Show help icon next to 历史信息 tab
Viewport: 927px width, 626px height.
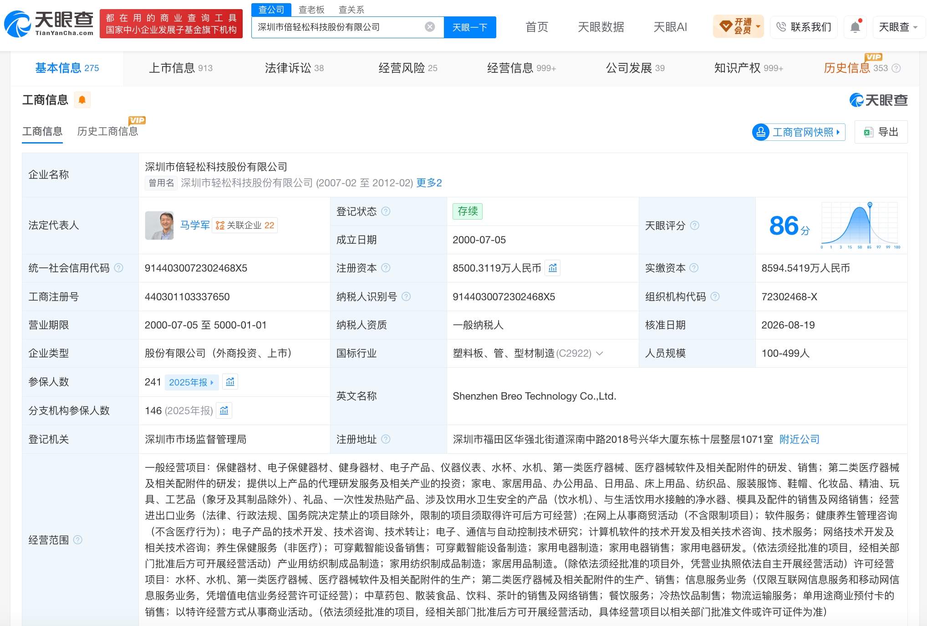[896, 68]
